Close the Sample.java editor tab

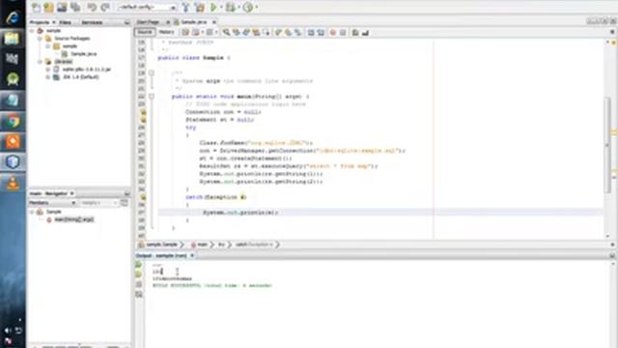pos(214,22)
